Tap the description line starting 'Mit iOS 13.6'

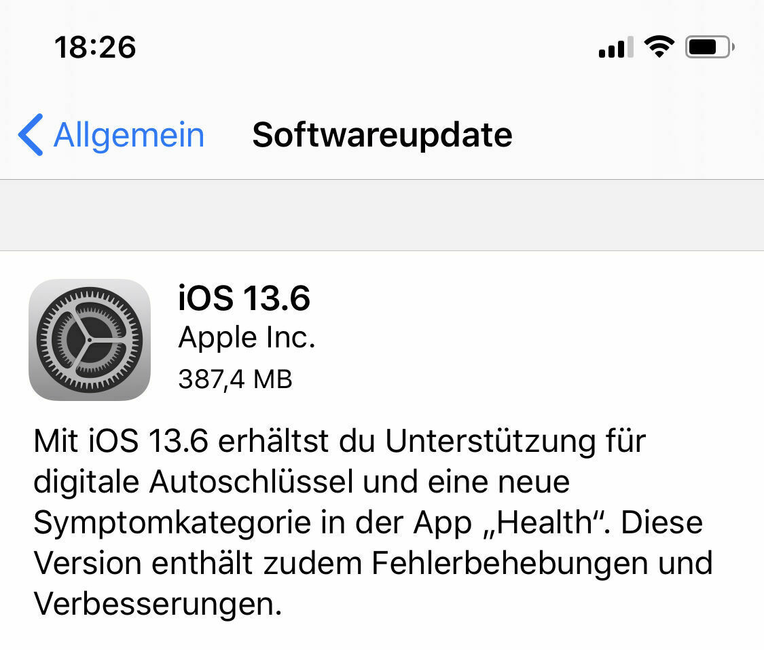(340, 442)
